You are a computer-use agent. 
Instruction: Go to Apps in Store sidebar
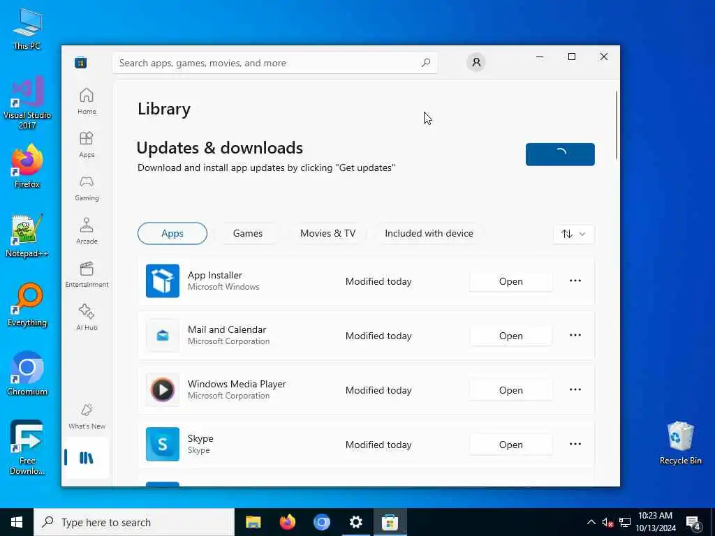87,144
